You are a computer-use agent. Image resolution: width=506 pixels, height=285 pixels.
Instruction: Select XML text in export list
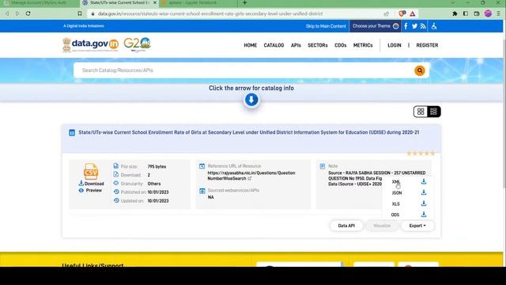point(396,181)
